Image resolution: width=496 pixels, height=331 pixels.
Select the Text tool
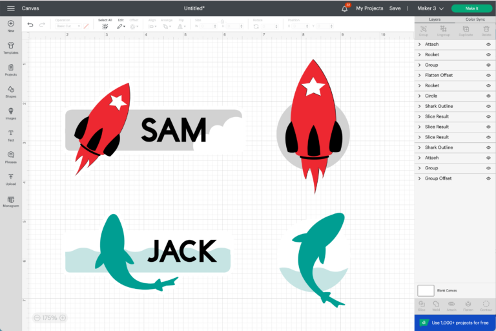(x=11, y=135)
